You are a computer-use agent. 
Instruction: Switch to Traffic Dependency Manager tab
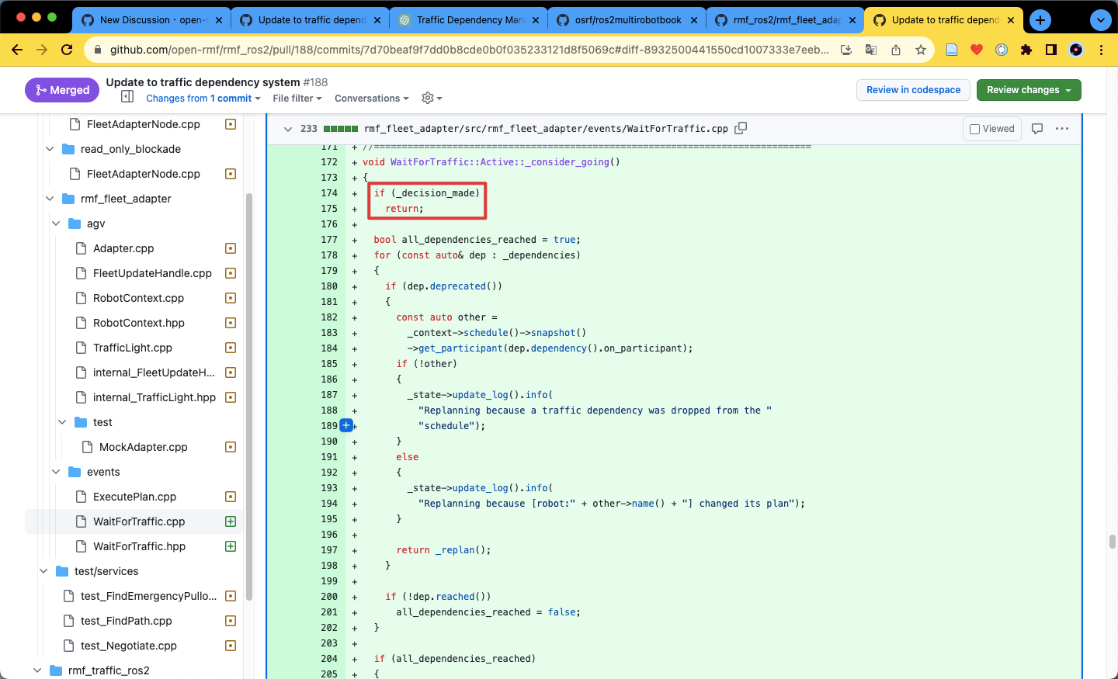click(x=468, y=20)
